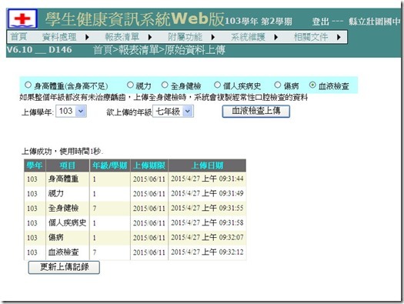Expand arrow next to 報表清單
The width and height of the screenshot is (404, 304).
(x=150, y=38)
